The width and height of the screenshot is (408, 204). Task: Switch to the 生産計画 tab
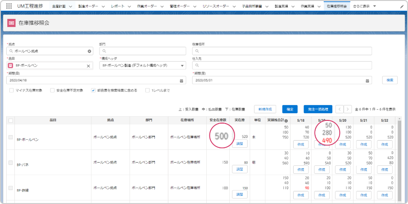click(59, 6)
